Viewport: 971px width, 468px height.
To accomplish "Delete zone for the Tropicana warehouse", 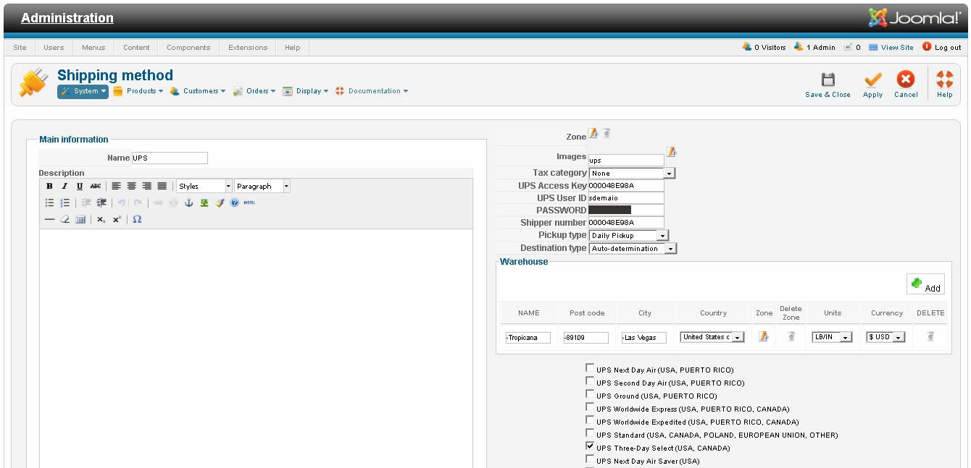I will pos(791,336).
